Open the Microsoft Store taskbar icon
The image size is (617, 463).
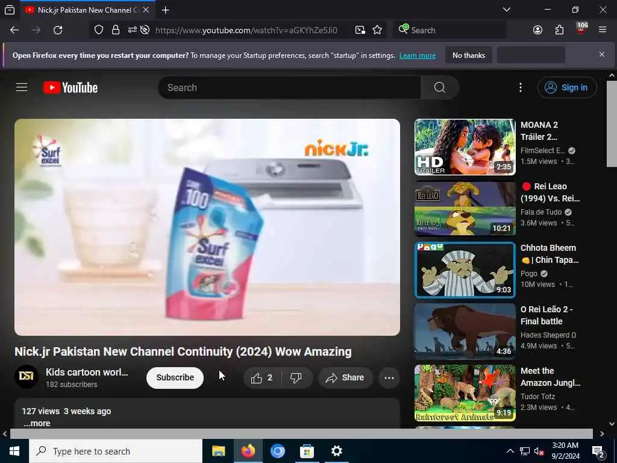(307, 451)
